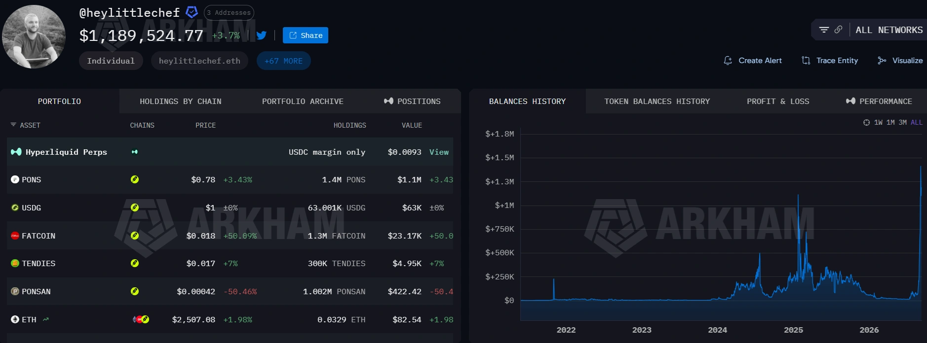The image size is (927, 343).
Task: Click the multi-chain icons in ETH row
Action: pos(141,319)
